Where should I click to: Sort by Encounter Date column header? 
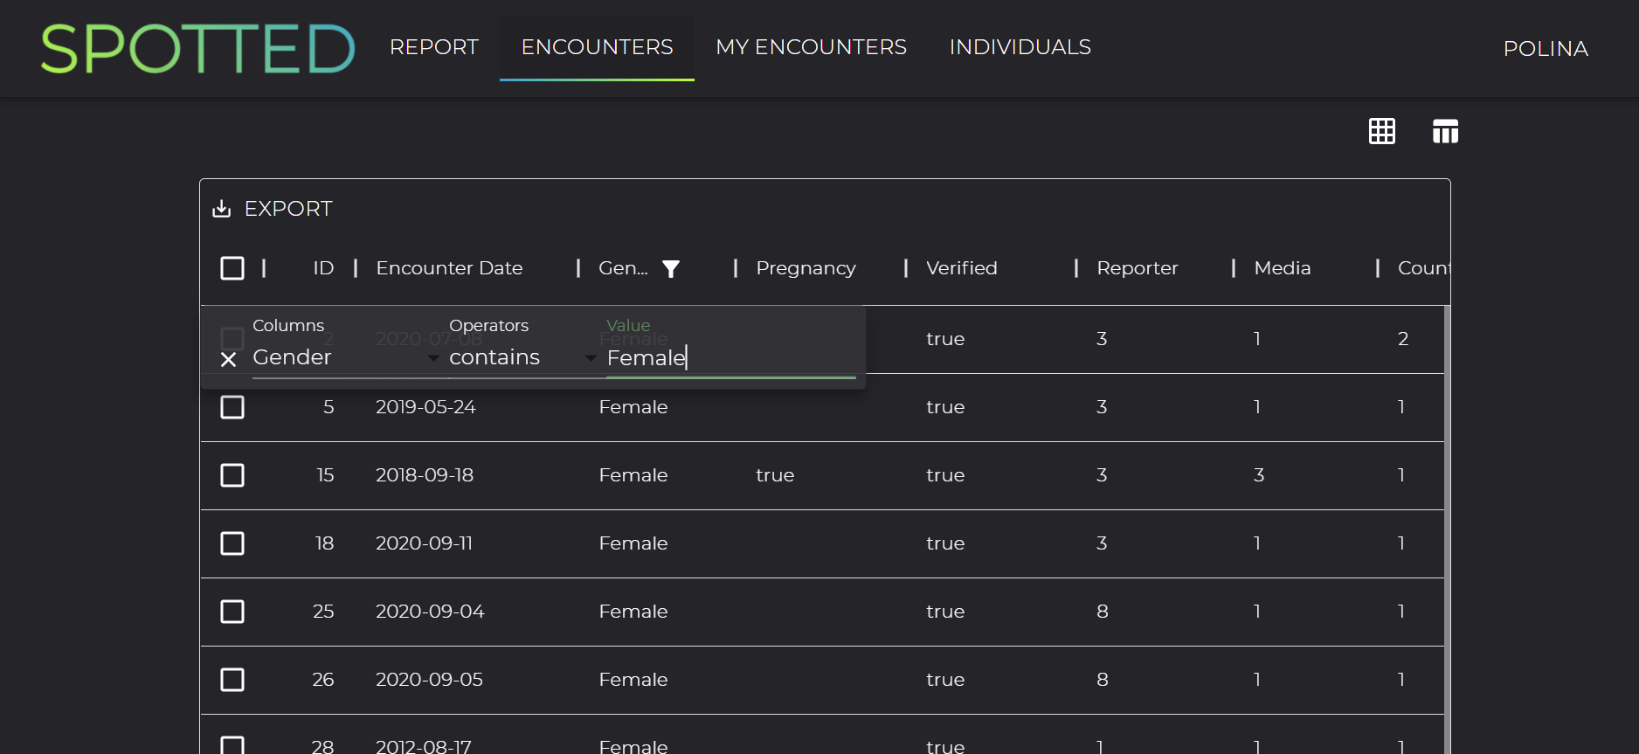click(449, 268)
